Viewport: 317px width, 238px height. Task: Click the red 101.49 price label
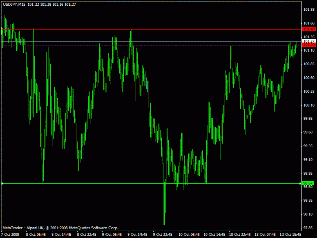click(x=309, y=29)
